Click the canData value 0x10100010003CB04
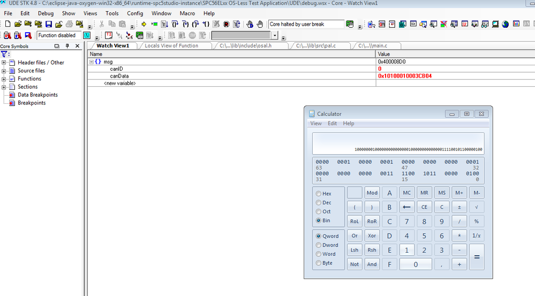 point(405,76)
